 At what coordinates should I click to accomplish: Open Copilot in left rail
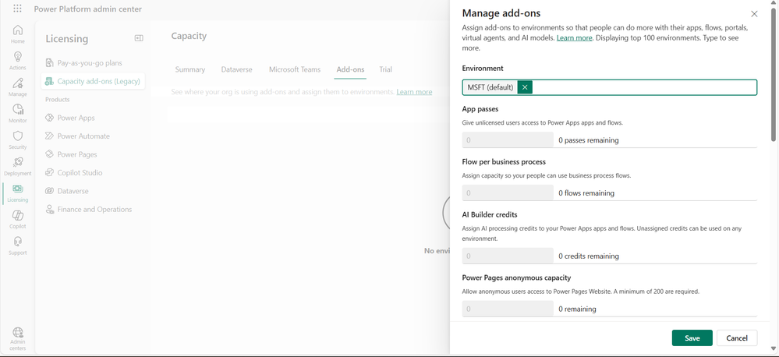(18, 219)
